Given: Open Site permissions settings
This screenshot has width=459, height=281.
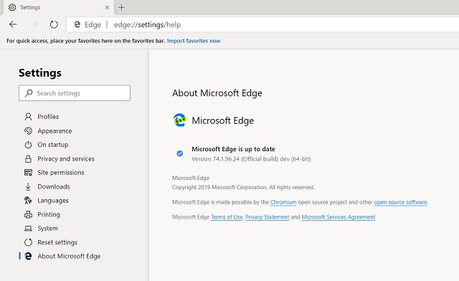Looking at the screenshot, I should click(x=60, y=173).
